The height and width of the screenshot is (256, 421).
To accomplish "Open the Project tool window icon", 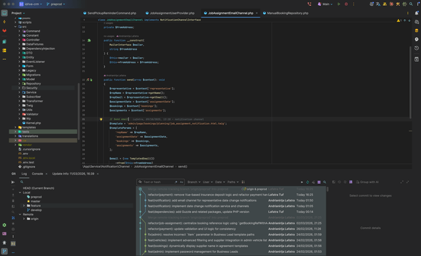I will [x=5, y=13].
